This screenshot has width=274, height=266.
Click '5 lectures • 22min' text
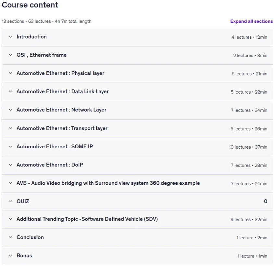click(x=249, y=92)
